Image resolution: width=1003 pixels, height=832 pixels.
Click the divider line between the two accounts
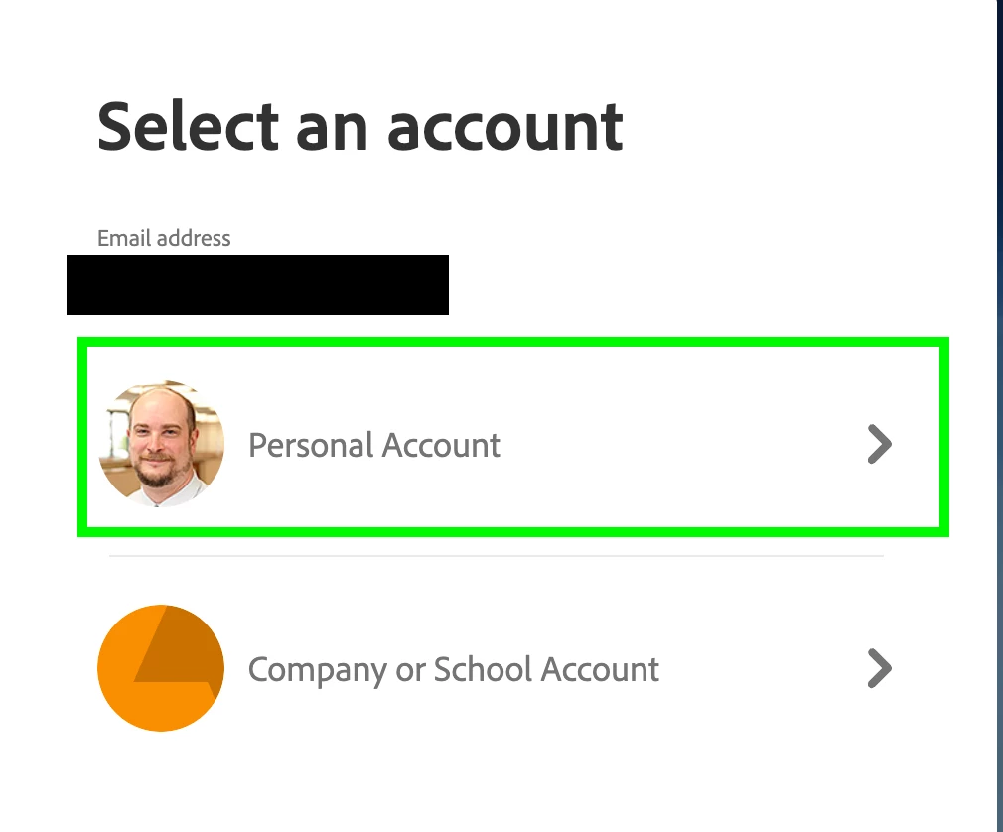click(497, 556)
